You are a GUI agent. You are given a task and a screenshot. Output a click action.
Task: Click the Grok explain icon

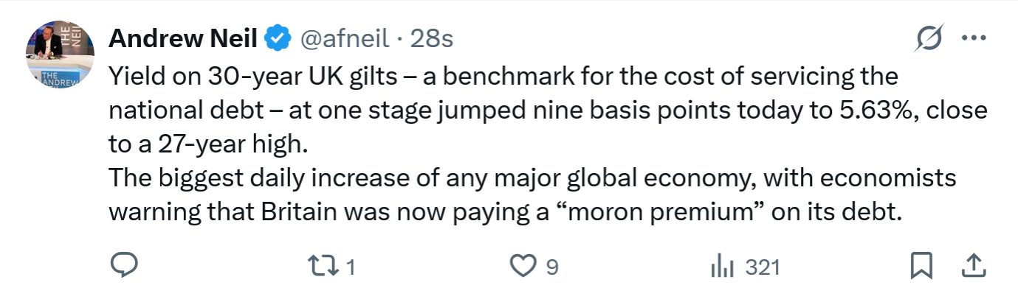[x=929, y=38]
